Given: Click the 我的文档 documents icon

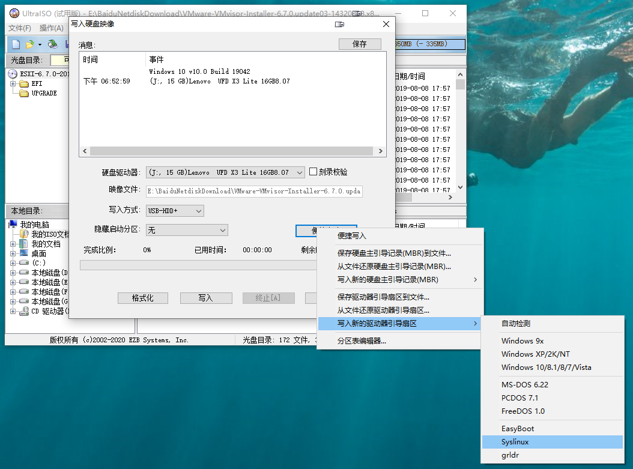Looking at the screenshot, I should click(24, 244).
